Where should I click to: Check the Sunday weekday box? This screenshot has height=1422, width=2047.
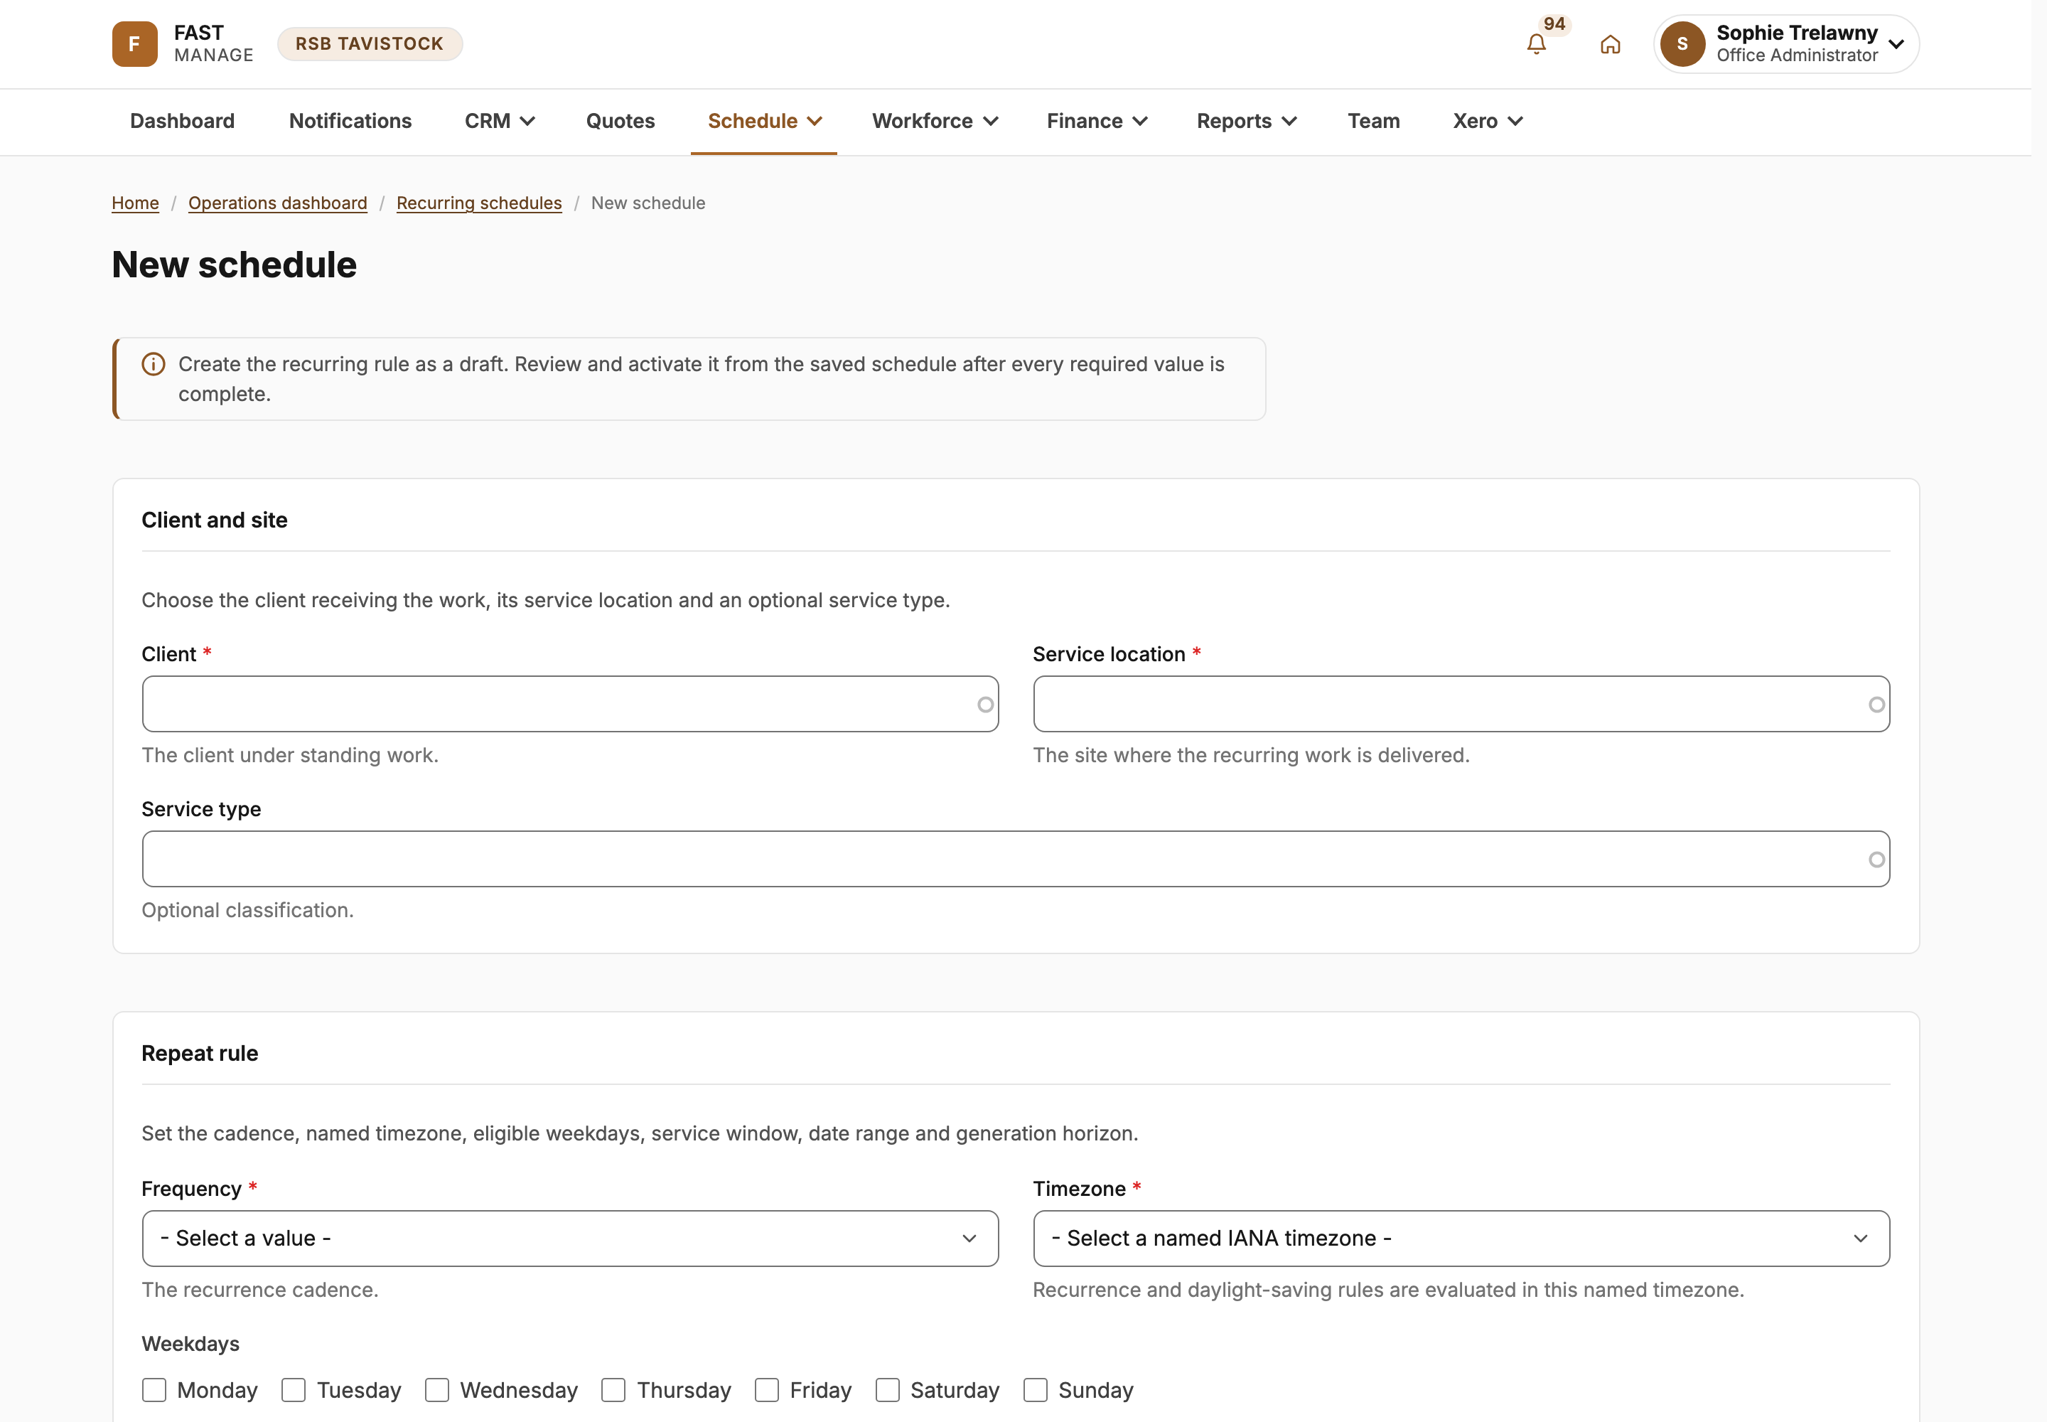tap(1035, 1390)
